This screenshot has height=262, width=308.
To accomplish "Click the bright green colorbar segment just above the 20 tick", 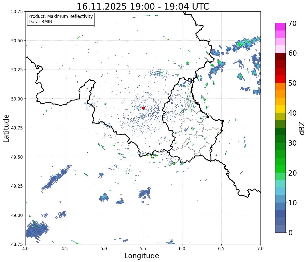I will [280, 169].
